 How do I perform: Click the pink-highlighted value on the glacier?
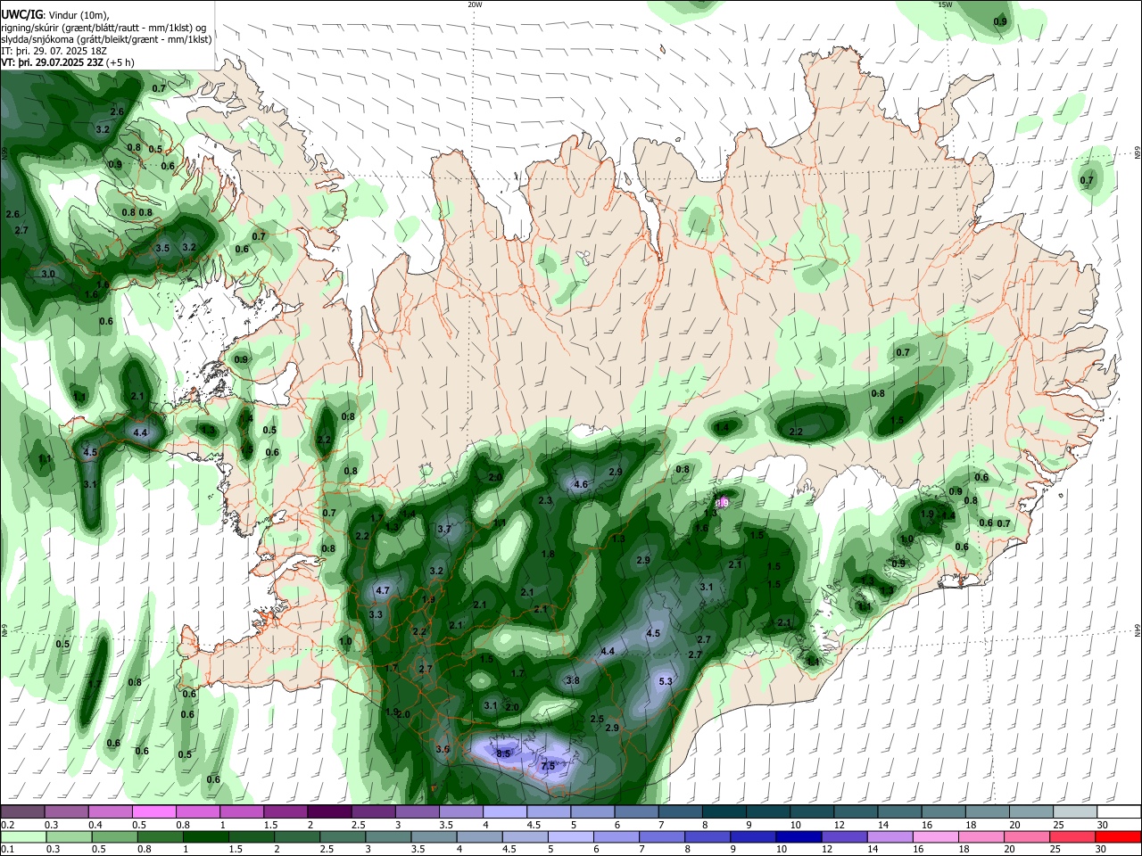[724, 503]
